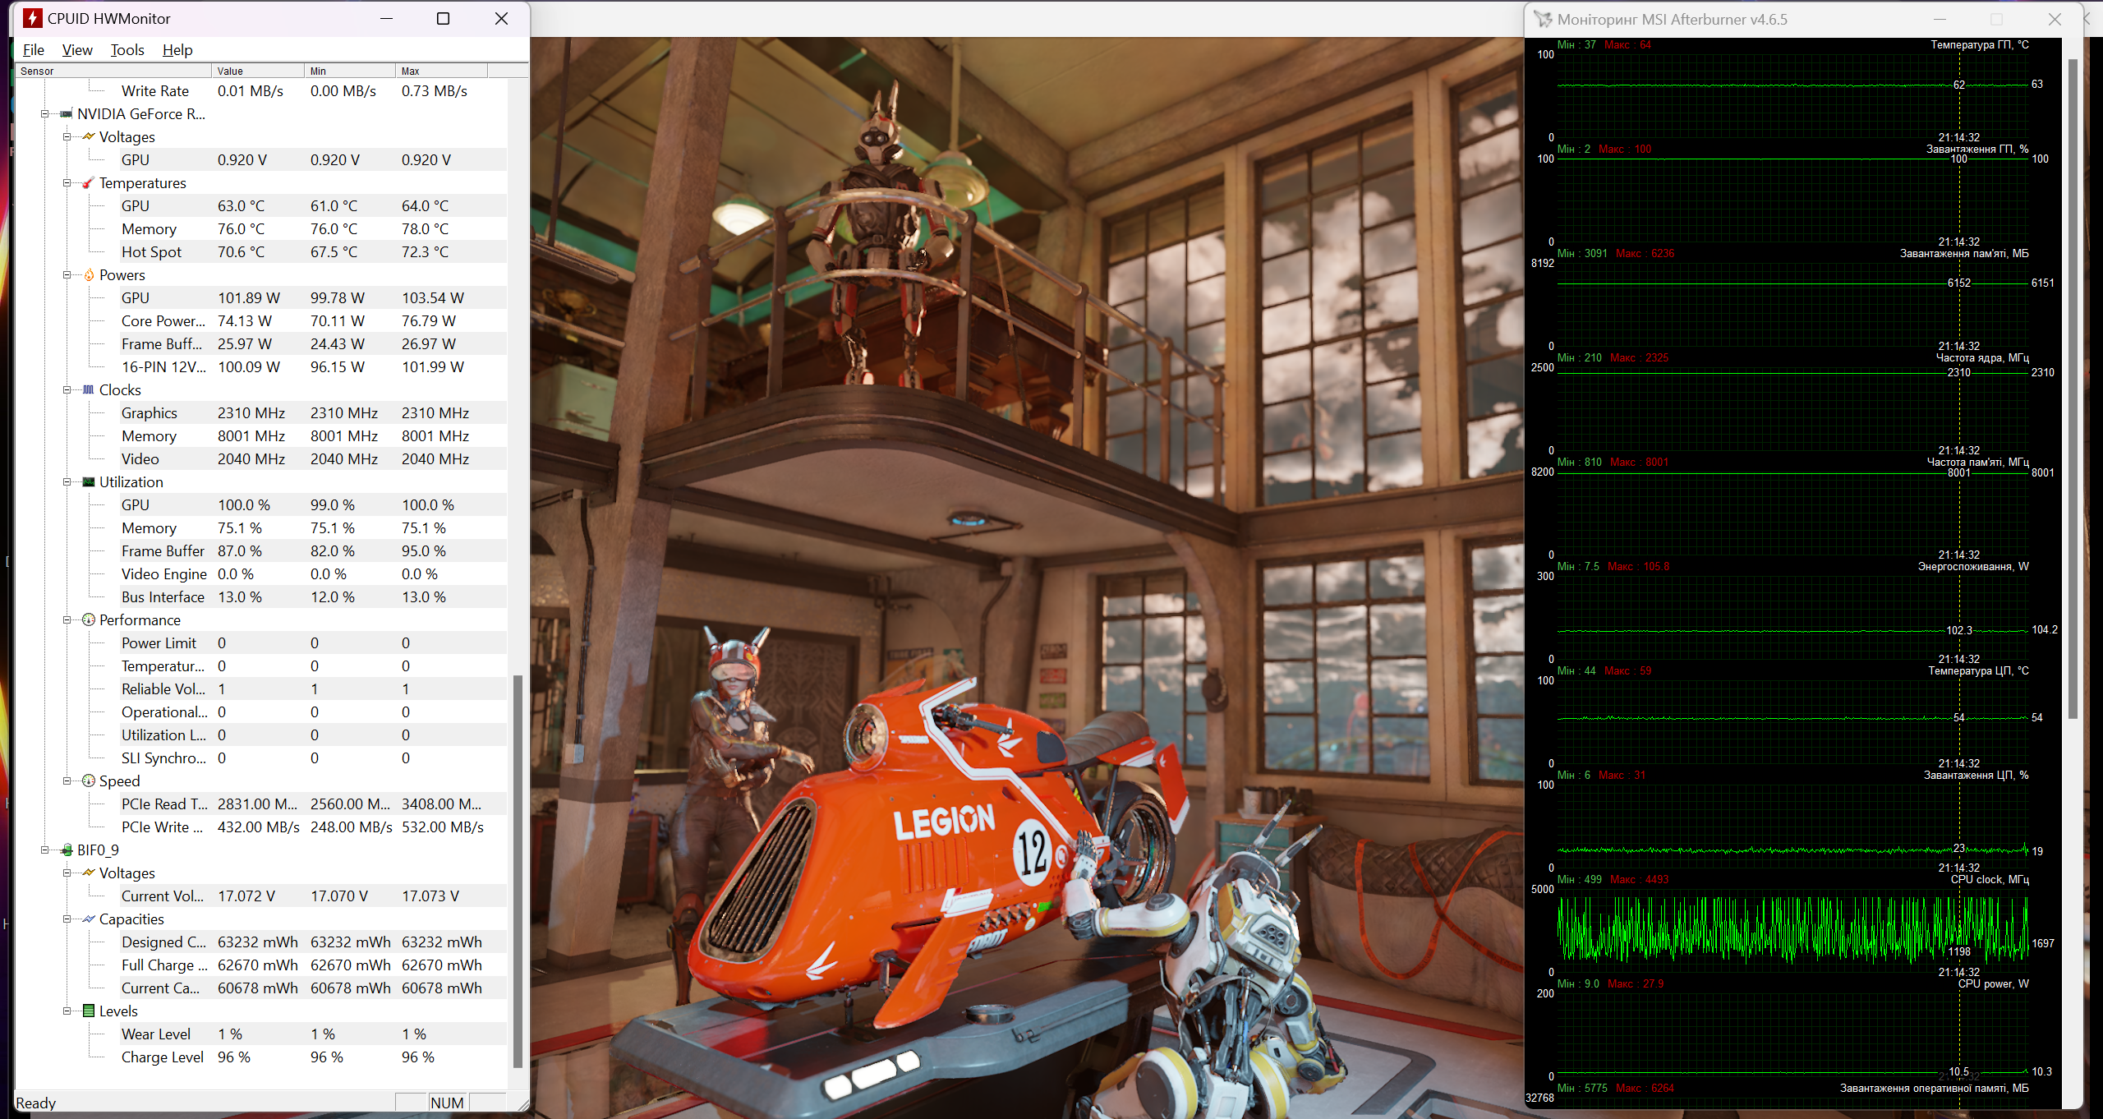Select the Hot Spot temperature row
This screenshot has height=1119, width=2103.
[151, 252]
